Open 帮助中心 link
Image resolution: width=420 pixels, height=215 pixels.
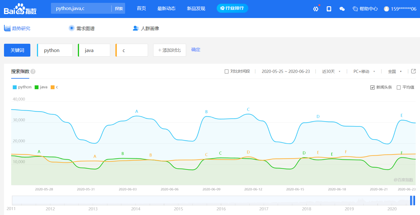(x=365, y=9)
